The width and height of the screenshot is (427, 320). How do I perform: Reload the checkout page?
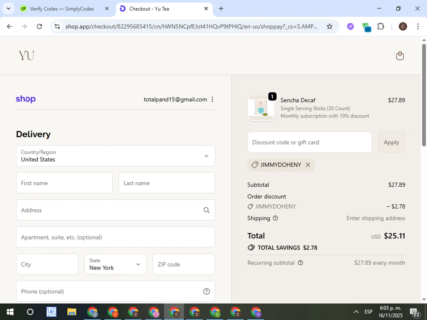[x=39, y=26]
